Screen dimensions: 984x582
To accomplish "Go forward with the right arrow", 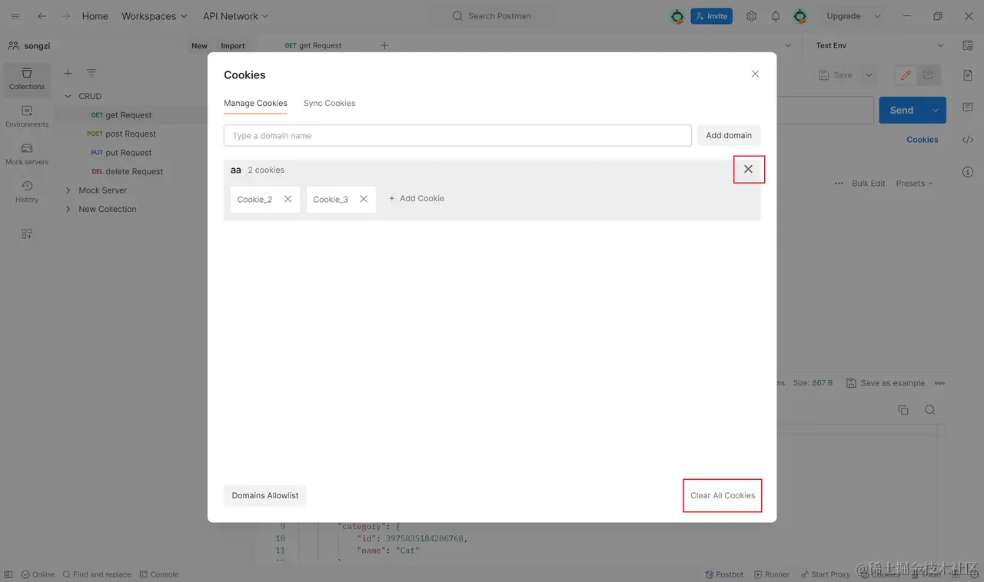I will click(x=66, y=16).
